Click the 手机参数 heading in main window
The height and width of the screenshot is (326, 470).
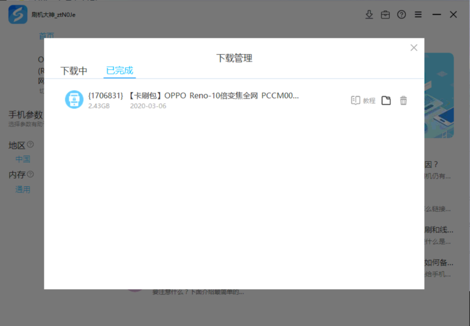[26, 114]
